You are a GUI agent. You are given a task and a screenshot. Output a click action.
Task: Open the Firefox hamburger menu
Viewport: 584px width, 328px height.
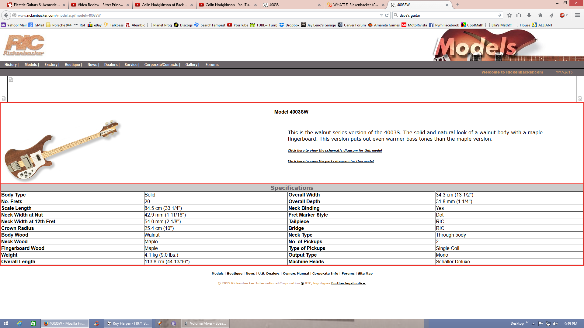coord(578,15)
